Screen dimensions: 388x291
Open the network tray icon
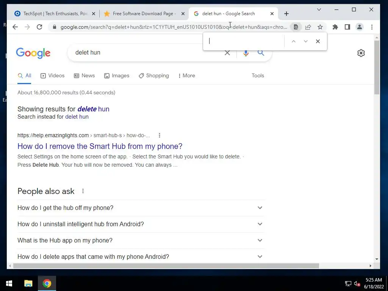coord(348,283)
